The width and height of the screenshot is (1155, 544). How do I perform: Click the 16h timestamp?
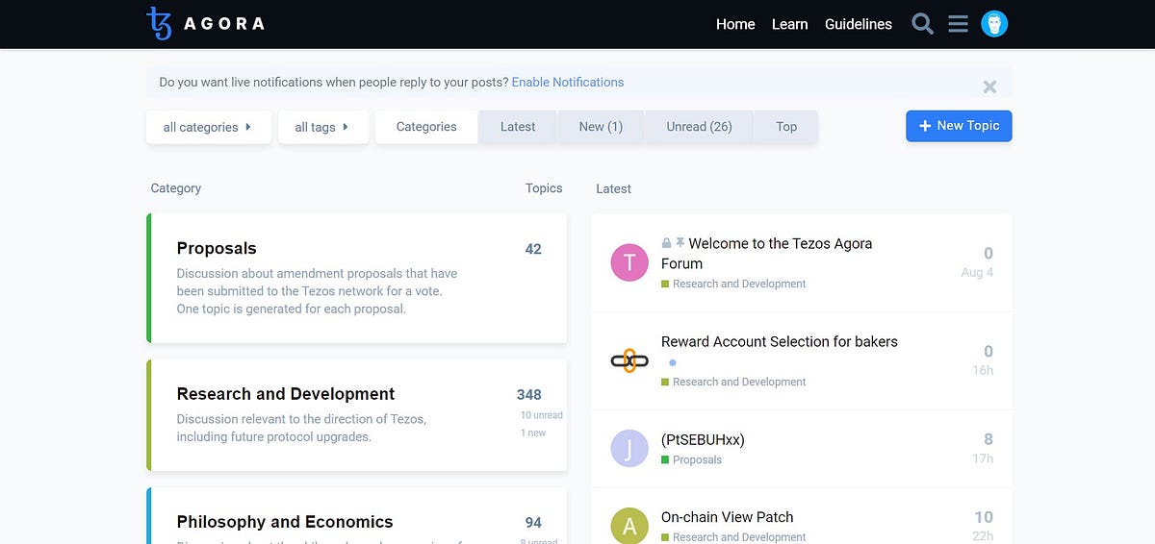pos(983,370)
